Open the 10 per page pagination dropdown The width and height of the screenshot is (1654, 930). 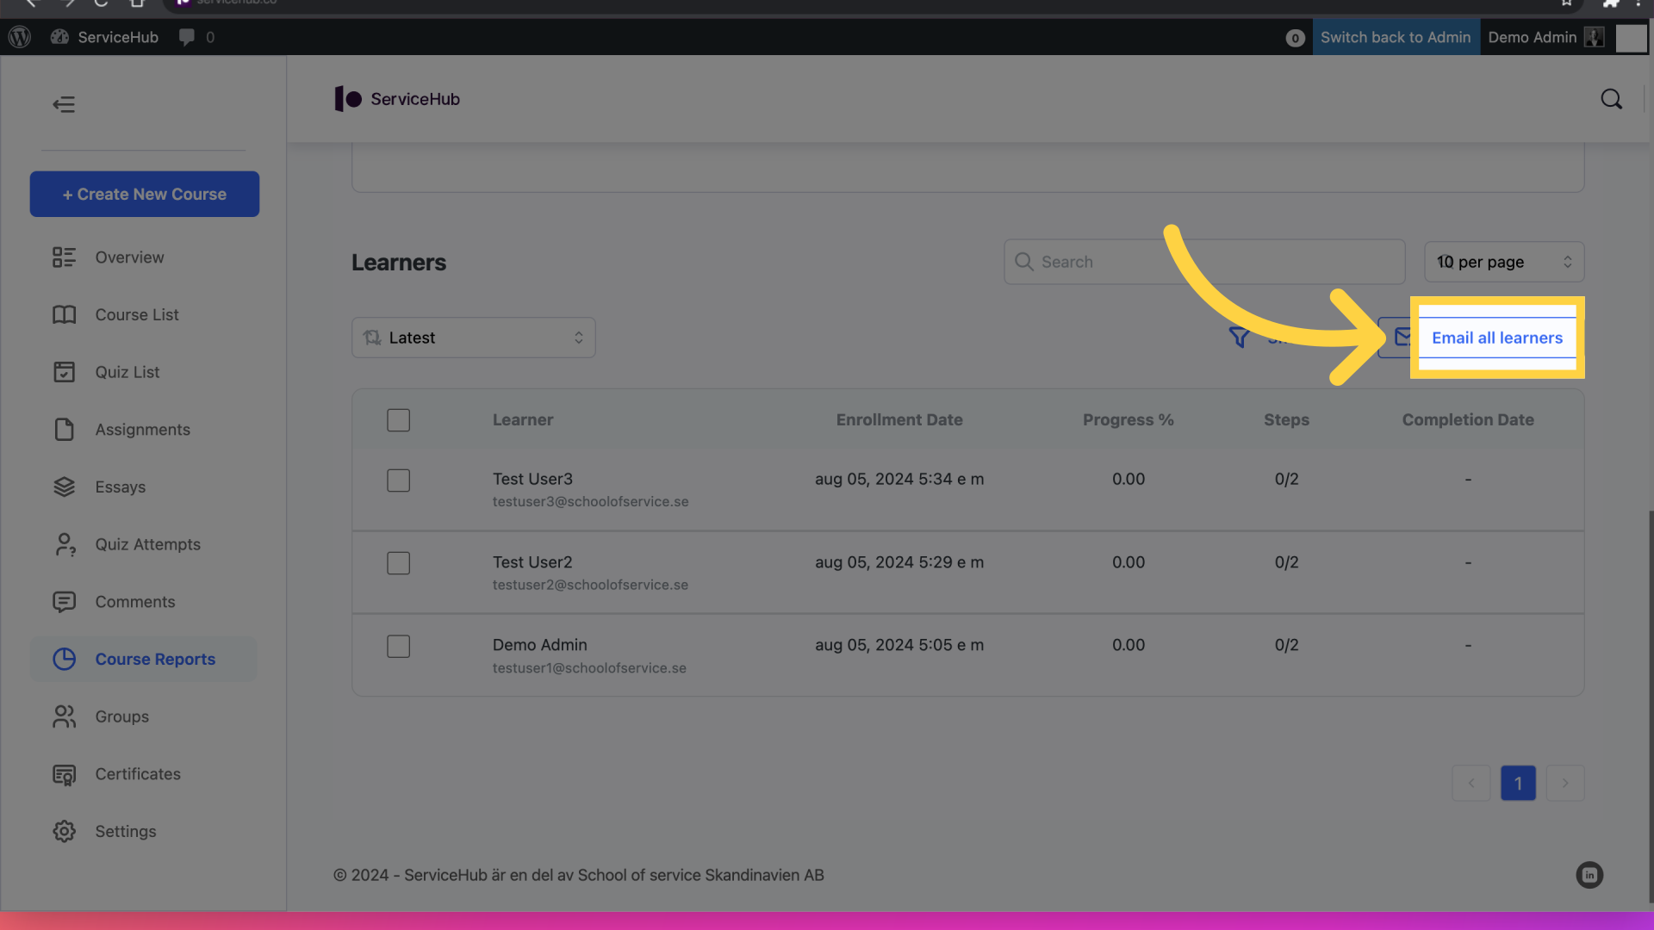click(x=1503, y=261)
